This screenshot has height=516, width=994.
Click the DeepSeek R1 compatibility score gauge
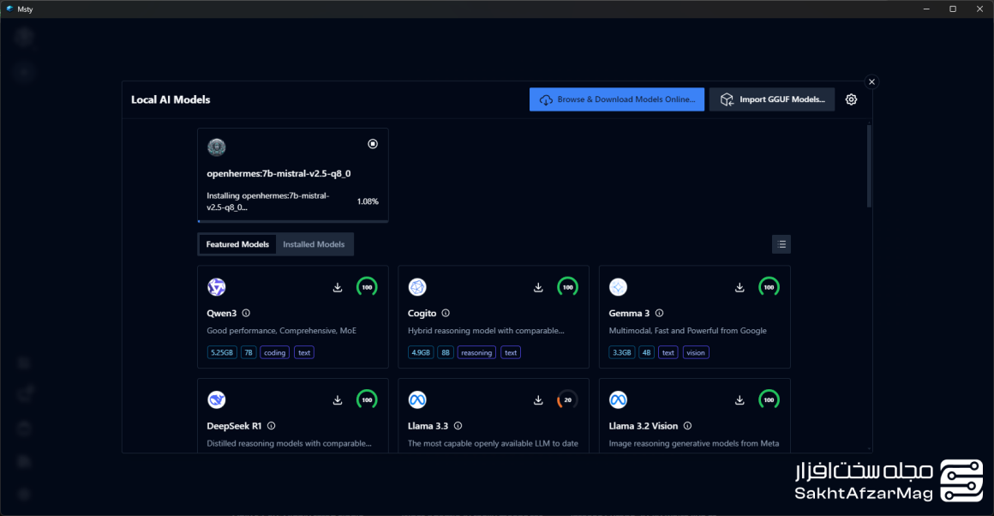(367, 400)
